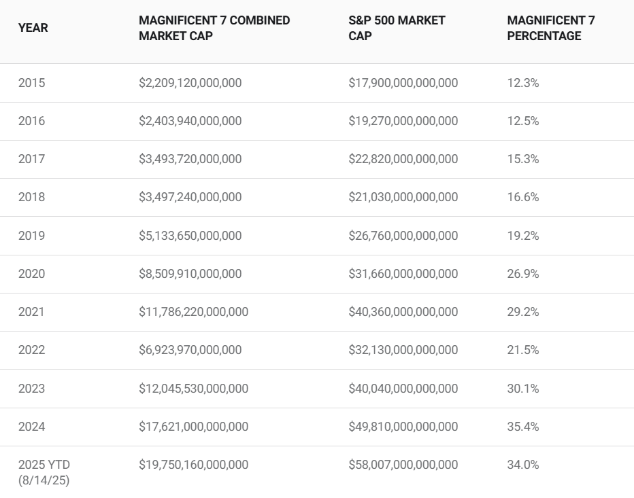
Task: Select the 2018 year cell
Action: 31,197
